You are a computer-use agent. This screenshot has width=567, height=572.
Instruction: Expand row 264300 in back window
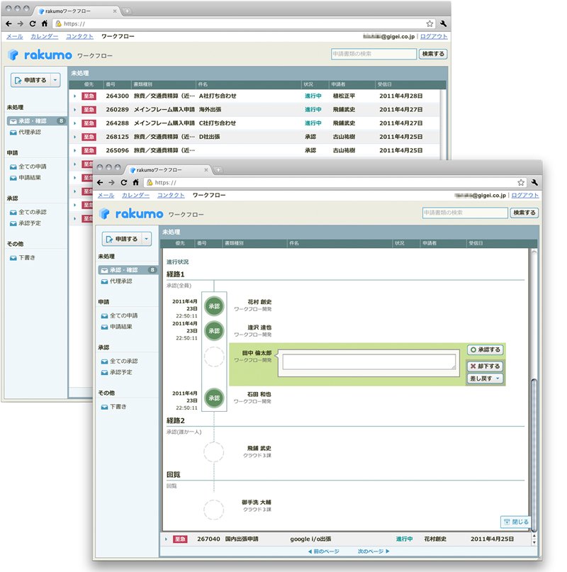[x=75, y=96]
